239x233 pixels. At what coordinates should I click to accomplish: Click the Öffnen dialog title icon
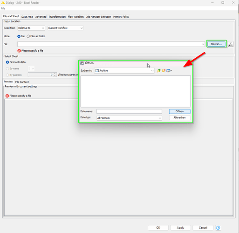coord(82,63)
